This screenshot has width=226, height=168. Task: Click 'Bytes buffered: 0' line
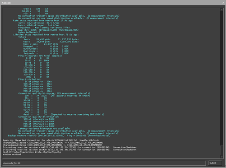(29, 32)
